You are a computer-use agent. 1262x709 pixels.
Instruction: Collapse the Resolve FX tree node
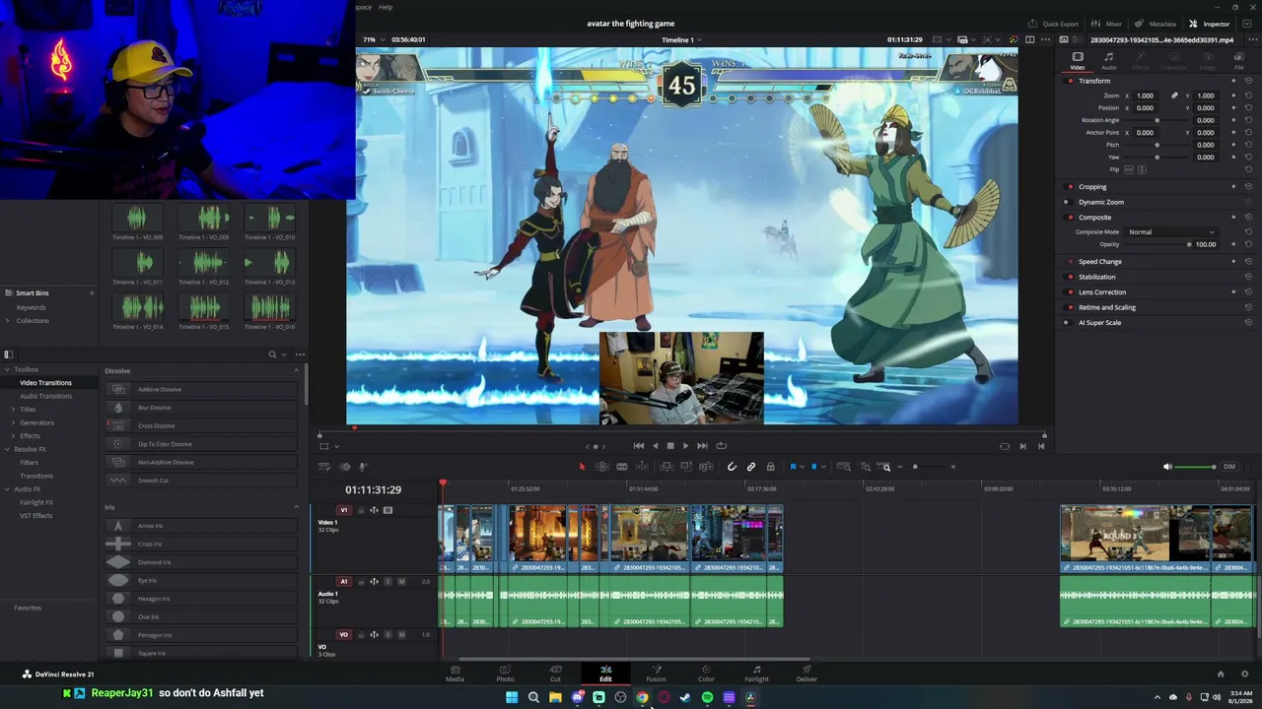click(x=8, y=449)
